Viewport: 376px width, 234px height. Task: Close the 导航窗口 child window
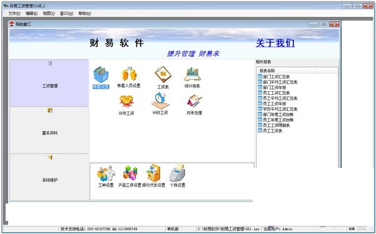(334, 24)
